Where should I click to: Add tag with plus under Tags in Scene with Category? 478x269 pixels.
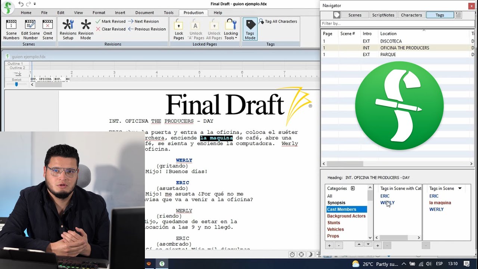pos(378,245)
